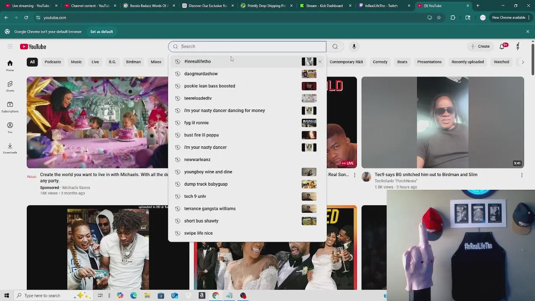Choose 'bust fire lil poppa' suggestion
This screenshot has width=535, height=301.
coord(247,135)
